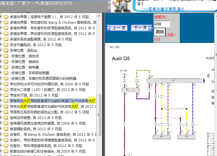Image resolution: width=217 pixels, height=156 pixels.
Task: Select 换道辅助系统, 自 2012 年 5 月起
Action: [36, 129]
